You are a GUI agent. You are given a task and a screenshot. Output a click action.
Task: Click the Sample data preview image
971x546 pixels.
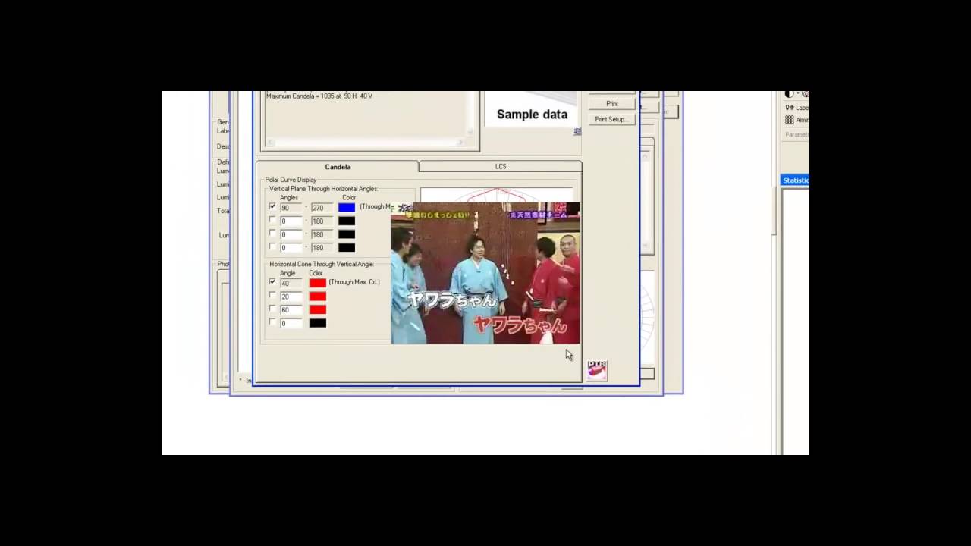(x=532, y=109)
